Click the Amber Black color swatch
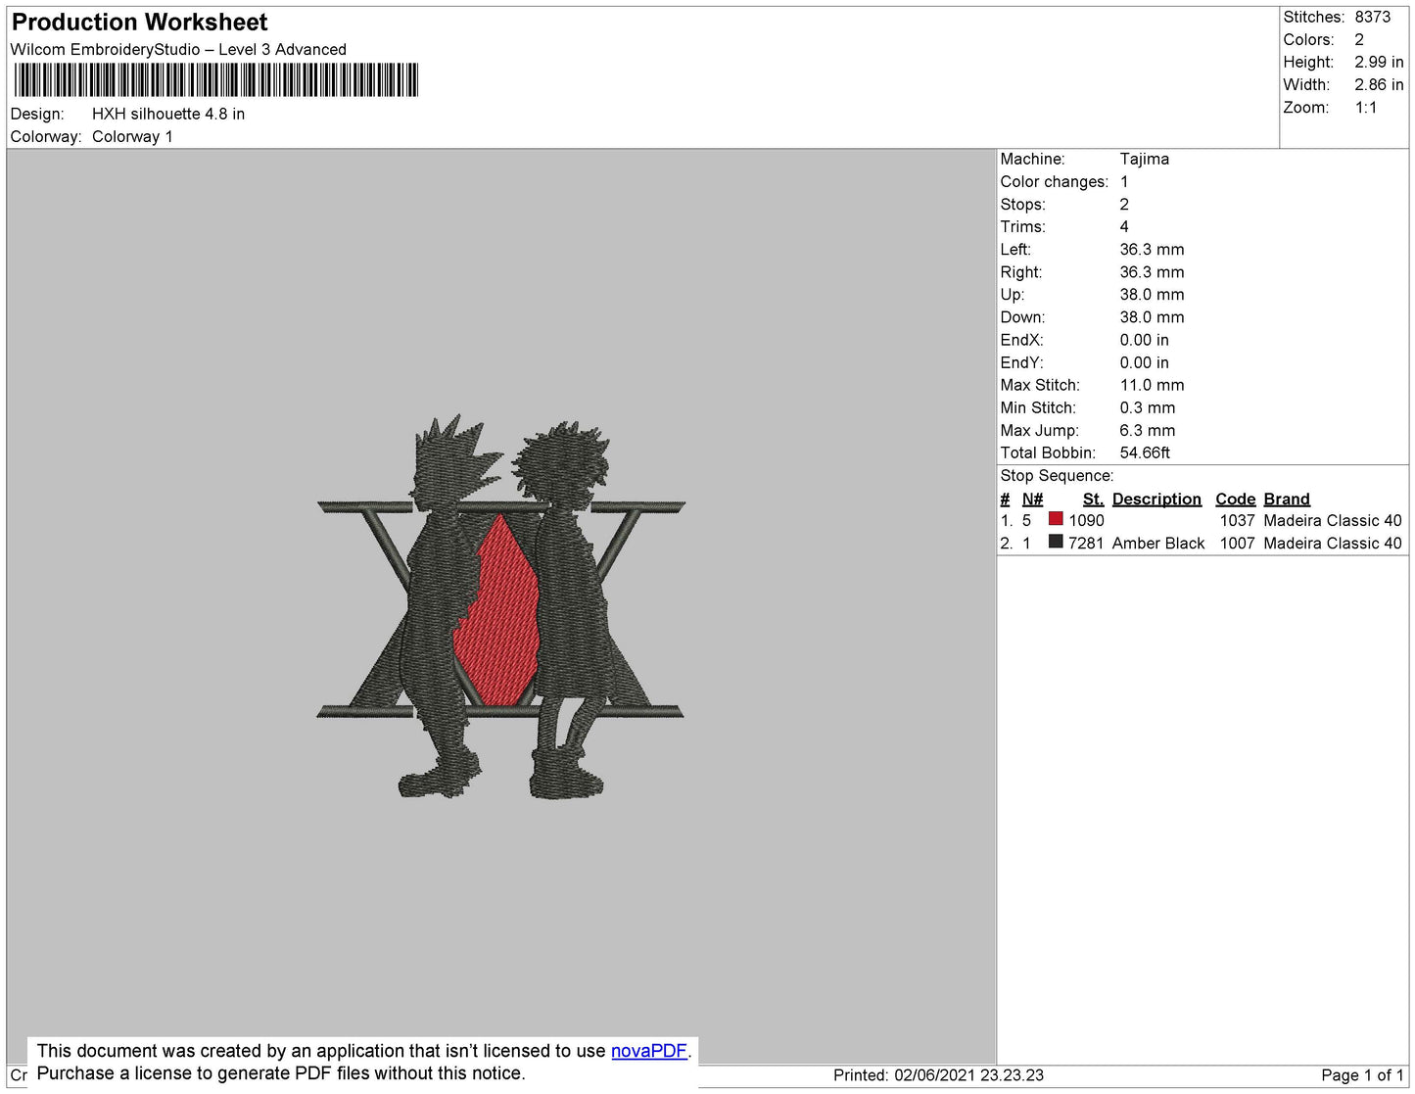 [x=1056, y=542]
